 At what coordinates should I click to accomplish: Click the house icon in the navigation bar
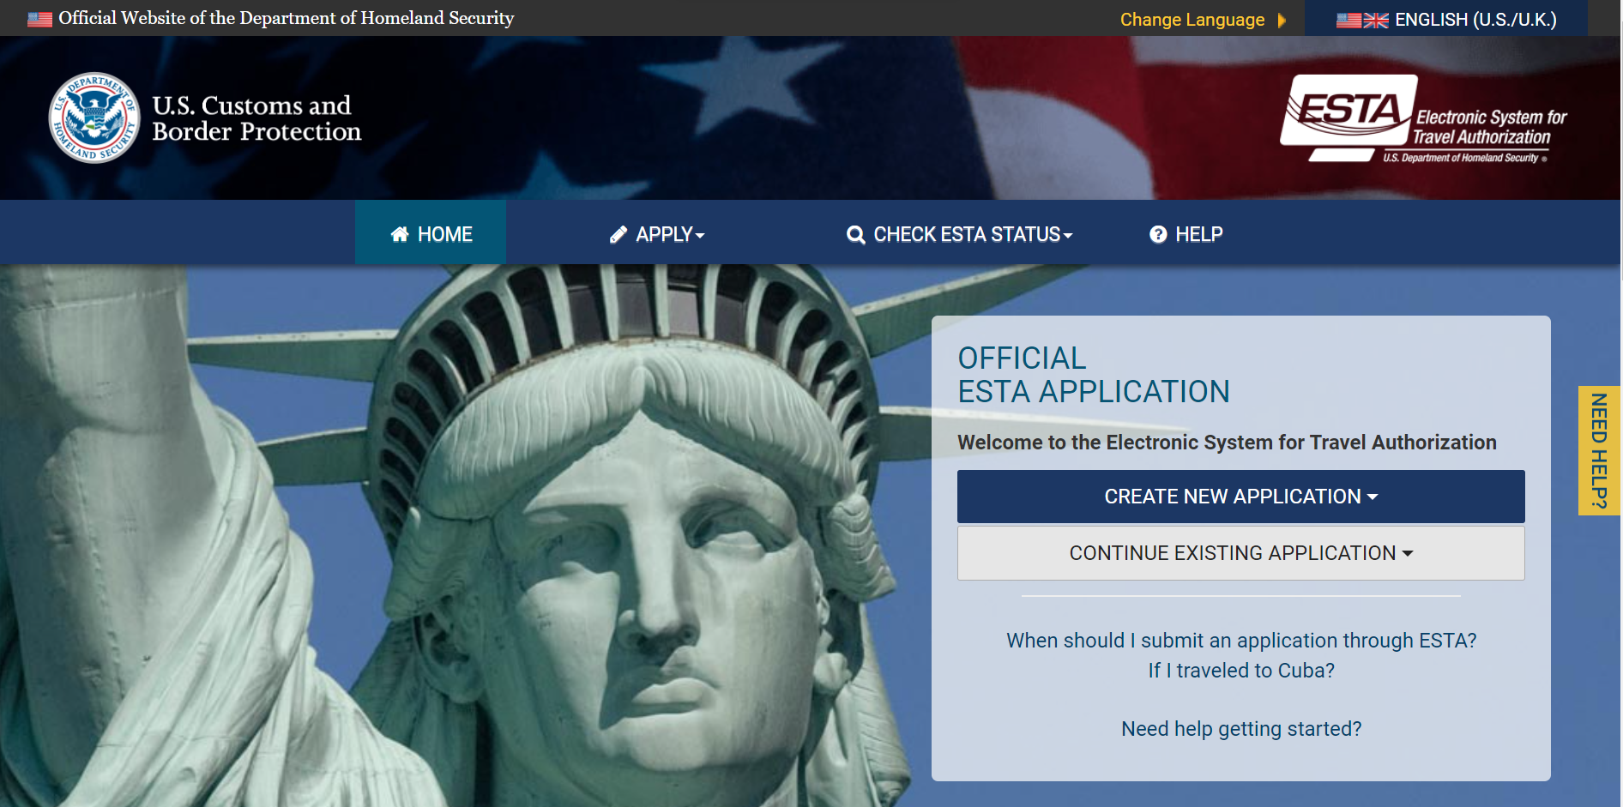[x=400, y=234]
